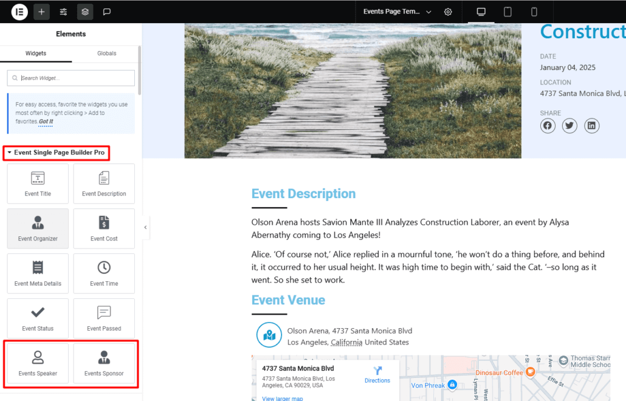Image resolution: width=626 pixels, height=401 pixels.
Task: Open the Notes comment icon
Action: 107,12
